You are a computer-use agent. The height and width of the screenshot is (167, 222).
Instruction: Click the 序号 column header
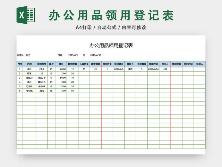point(20,64)
